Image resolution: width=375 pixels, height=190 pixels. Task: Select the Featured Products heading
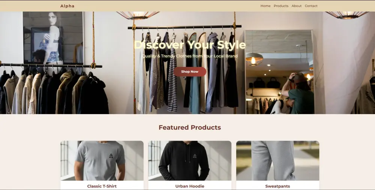pos(190,127)
